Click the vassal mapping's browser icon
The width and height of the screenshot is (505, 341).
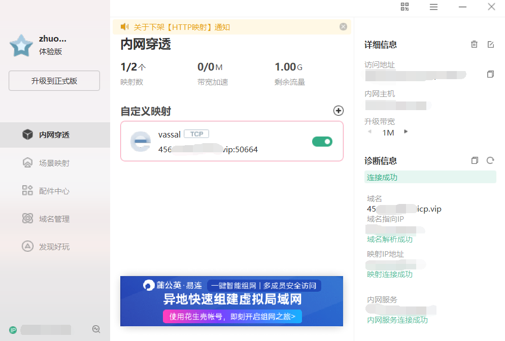tap(141, 142)
